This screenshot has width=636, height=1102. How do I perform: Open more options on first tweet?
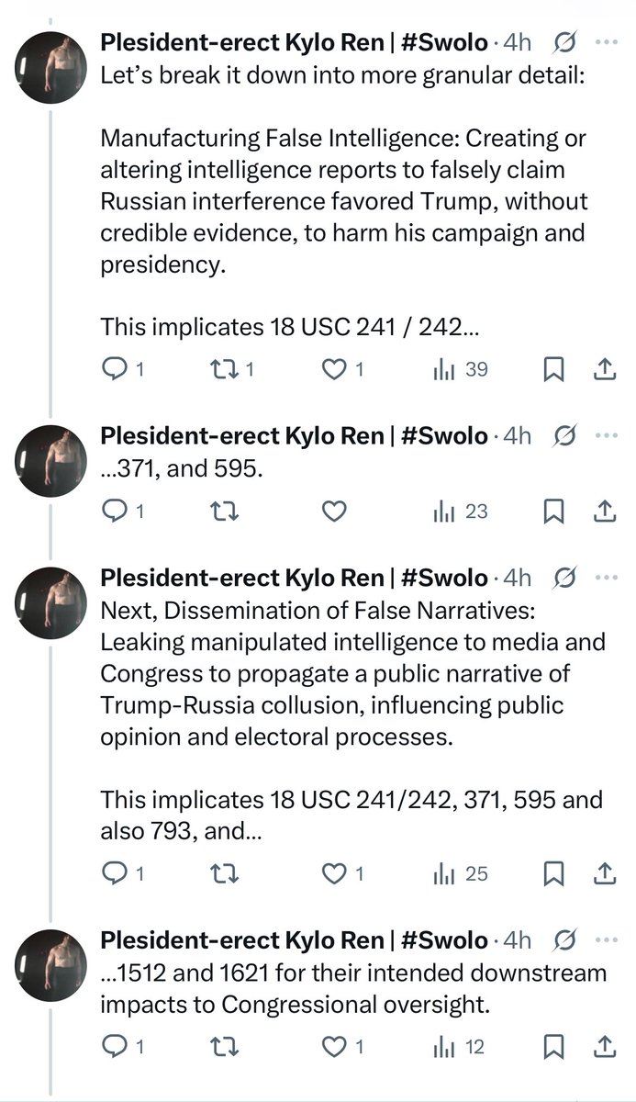(x=607, y=42)
